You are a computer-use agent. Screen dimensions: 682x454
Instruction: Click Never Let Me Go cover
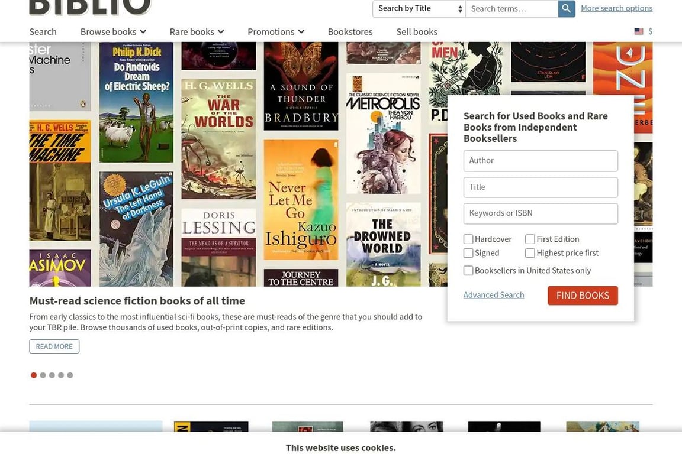[x=301, y=199]
